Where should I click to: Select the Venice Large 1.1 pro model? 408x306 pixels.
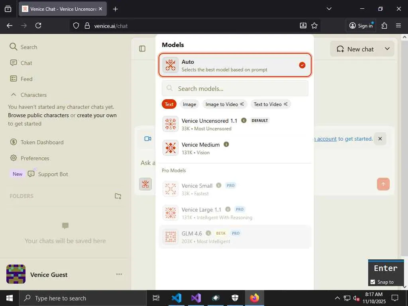coord(235,213)
